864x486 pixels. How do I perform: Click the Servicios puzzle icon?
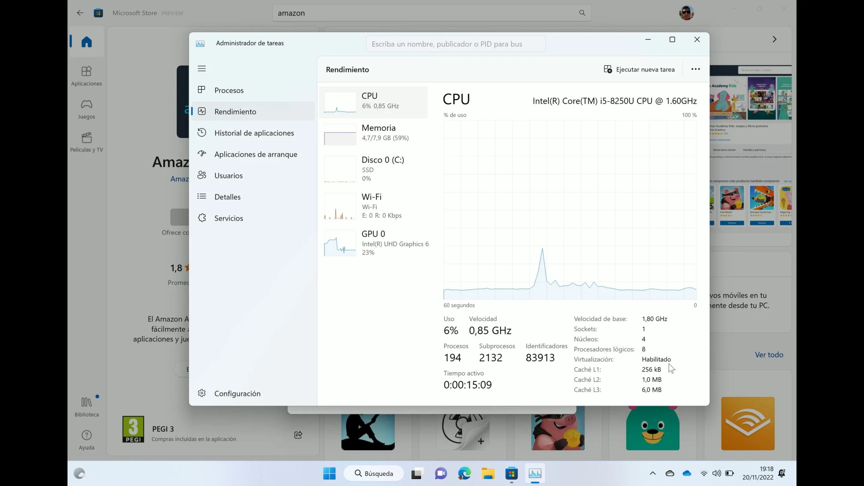(201, 218)
